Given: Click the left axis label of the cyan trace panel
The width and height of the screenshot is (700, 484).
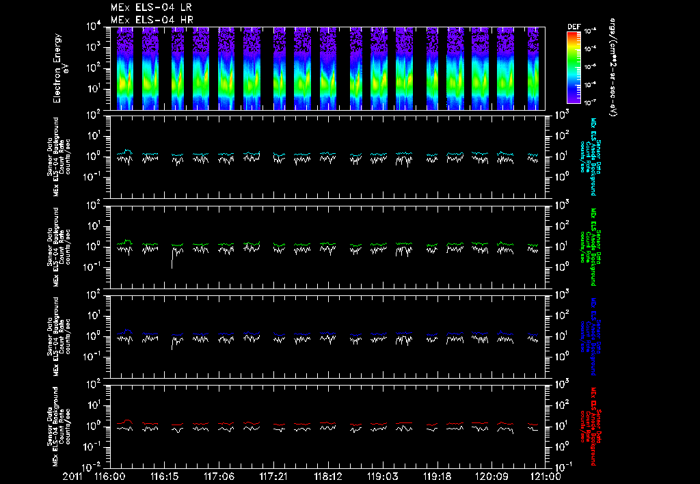Looking at the screenshot, I should point(59,157).
